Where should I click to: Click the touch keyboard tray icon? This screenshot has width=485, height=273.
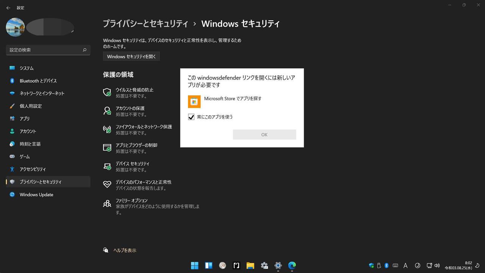click(x=396, y=265)
